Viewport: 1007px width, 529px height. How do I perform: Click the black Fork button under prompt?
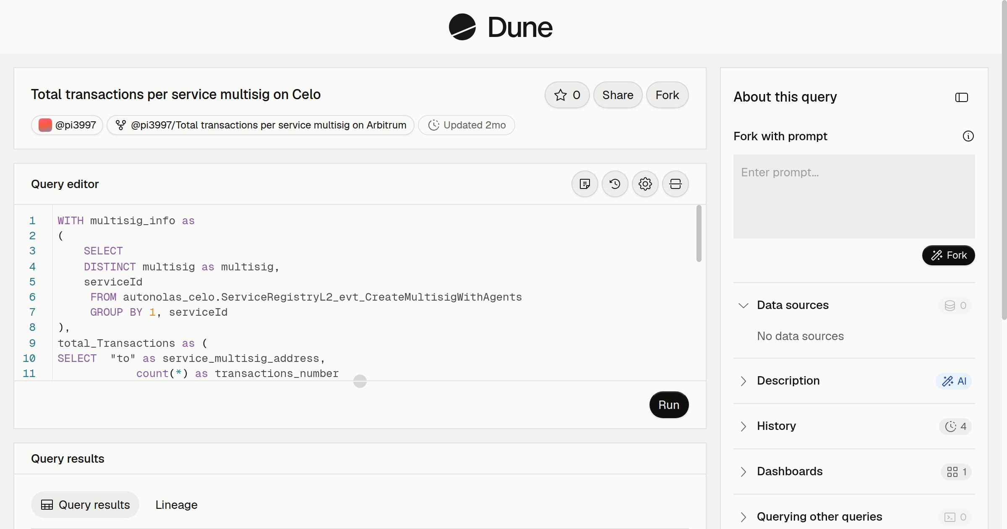pyautogui.click(x=948, y=255)
